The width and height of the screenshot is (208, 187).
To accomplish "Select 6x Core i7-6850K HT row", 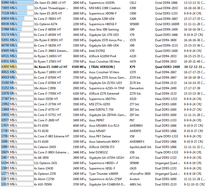I will click(x=47, y=30).
